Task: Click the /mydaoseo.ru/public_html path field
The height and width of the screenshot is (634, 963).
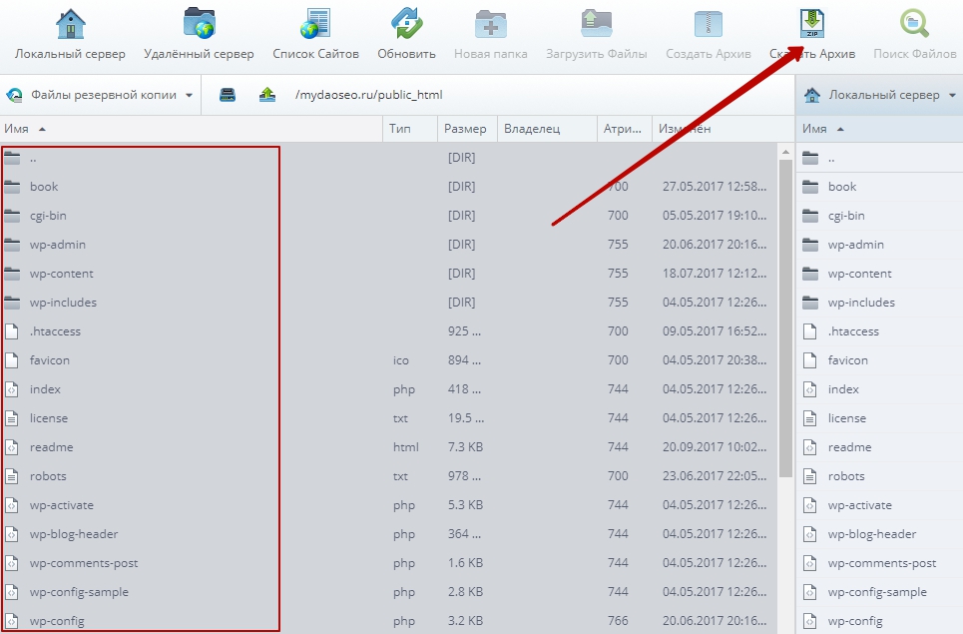Action: click(368, 95)
